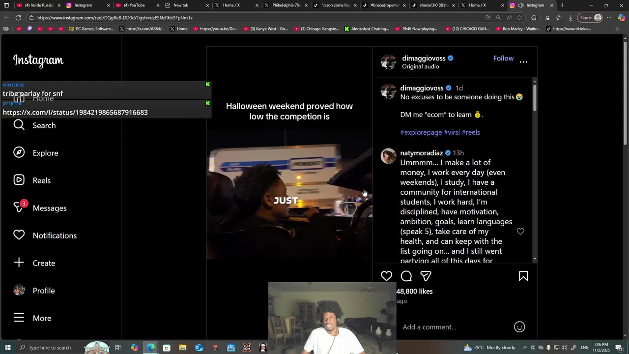This screenshot has width=629, height=354.
Task: Open the Bob Marley - Waitin bookmark
Action: click(x=518, y=29)
